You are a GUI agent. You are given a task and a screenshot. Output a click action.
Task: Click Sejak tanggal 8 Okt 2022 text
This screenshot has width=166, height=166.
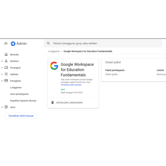tap(72, 93)
